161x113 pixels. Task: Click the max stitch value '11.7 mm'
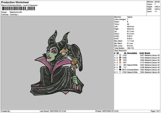click(130, 41)
